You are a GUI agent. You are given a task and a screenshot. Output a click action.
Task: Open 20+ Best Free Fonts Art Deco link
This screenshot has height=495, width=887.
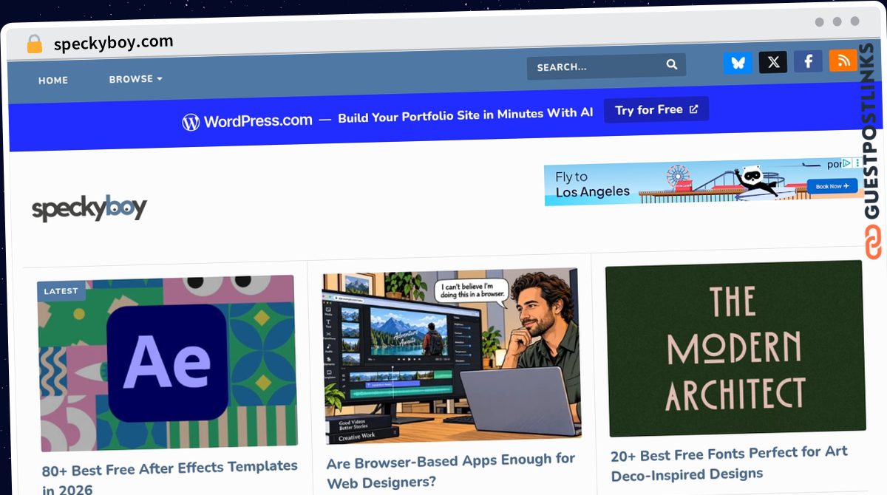(729, 462)
